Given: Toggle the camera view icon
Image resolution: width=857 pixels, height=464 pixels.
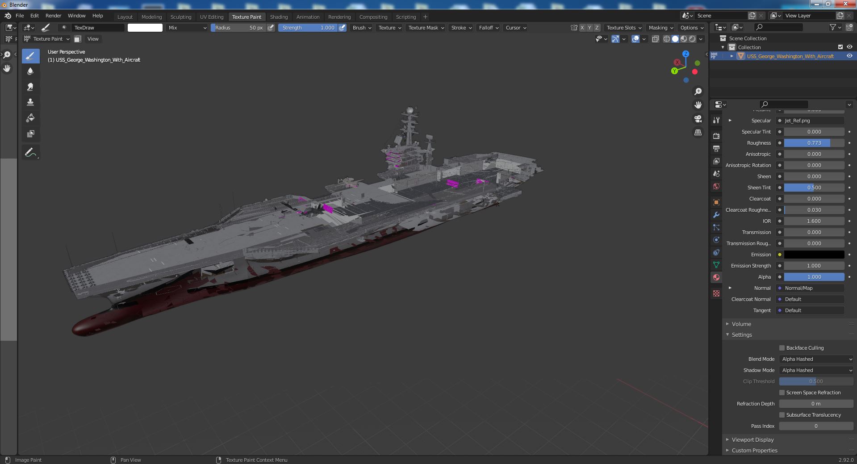Looking at the screenshot, I should point(698,119).
